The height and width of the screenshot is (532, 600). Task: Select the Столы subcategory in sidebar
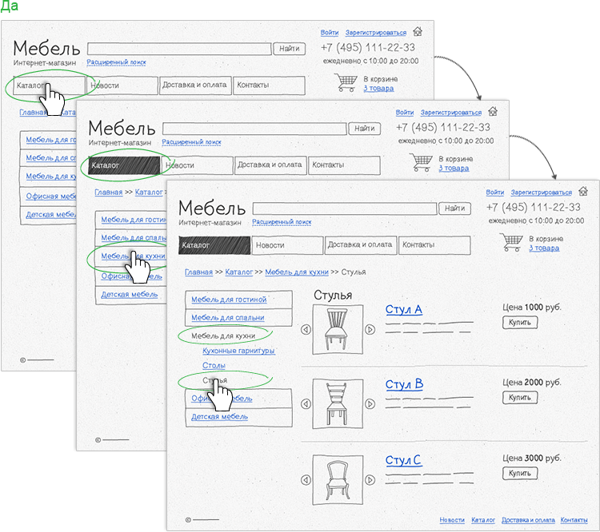pos(214,365)
